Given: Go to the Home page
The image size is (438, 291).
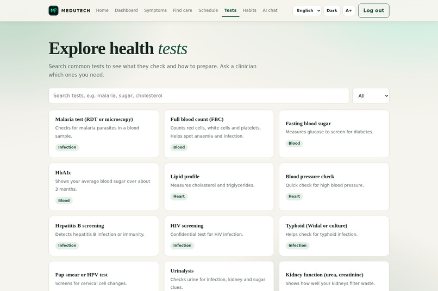Looking at the screenshot, I should pos(102,10).
